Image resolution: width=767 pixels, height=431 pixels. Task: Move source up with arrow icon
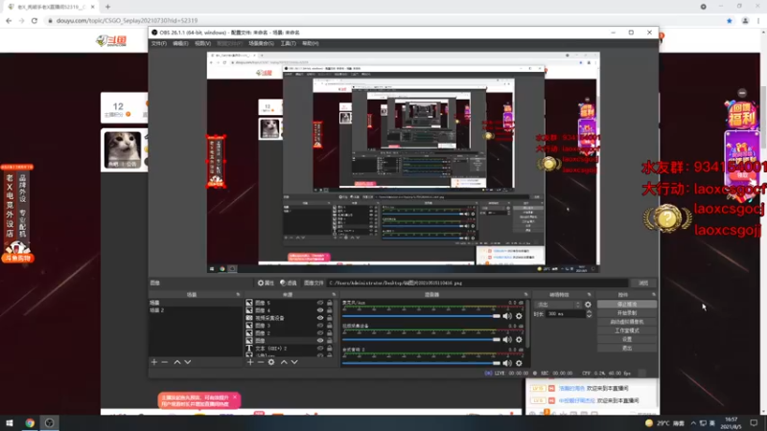pyautogui.click(x=284, y=362)
